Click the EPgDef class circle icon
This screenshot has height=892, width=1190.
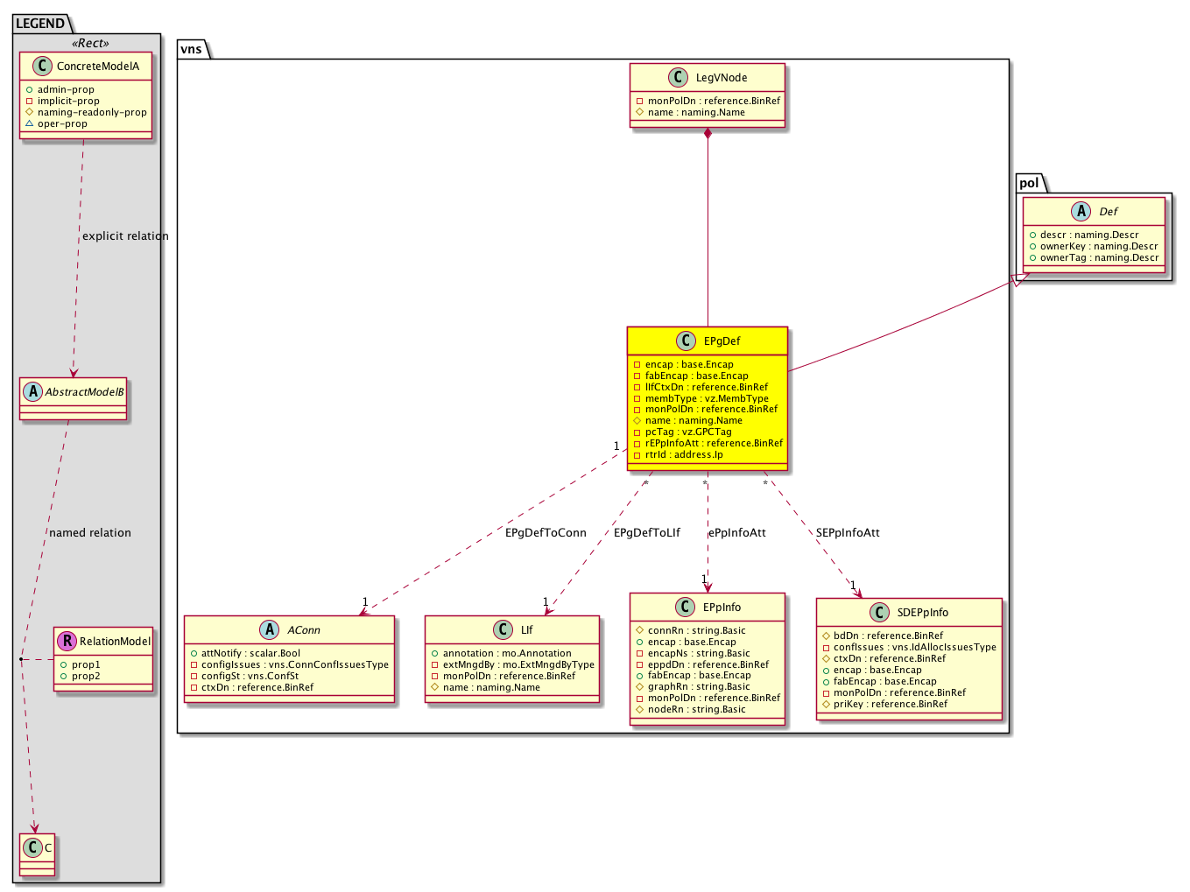pyautogui.click(x=685, y=341)
